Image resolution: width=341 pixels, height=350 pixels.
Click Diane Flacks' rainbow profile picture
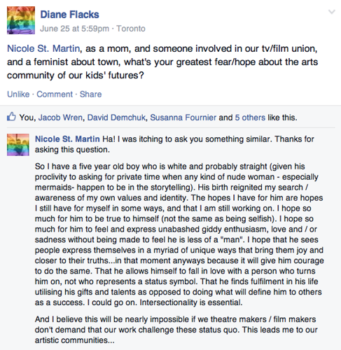coord(21,20)
